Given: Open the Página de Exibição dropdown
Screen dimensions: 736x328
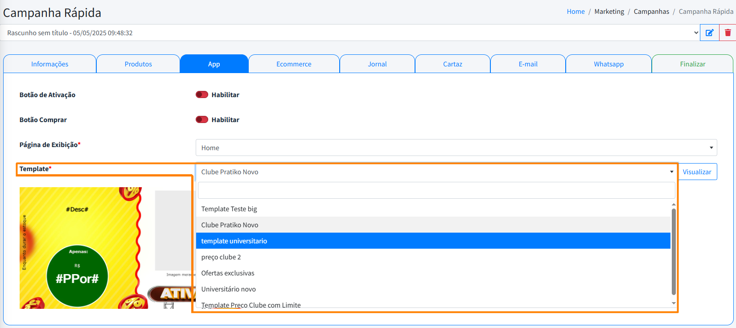Looking at the screenshot, I should click(x=456, y=148).
